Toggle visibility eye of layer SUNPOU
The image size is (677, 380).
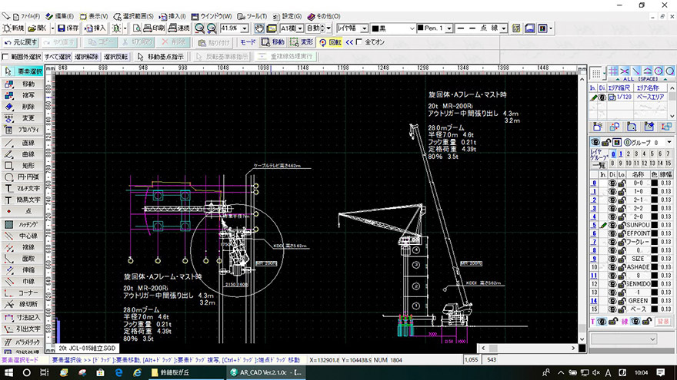[612, 225]
